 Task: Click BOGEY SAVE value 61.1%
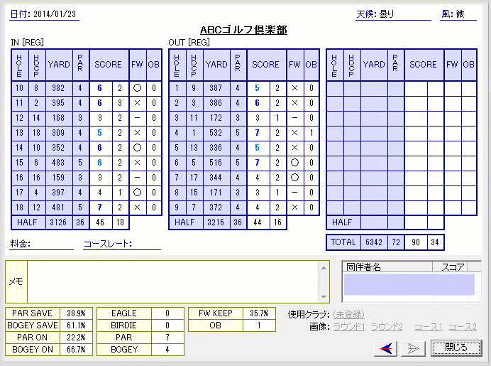point(76,325)
